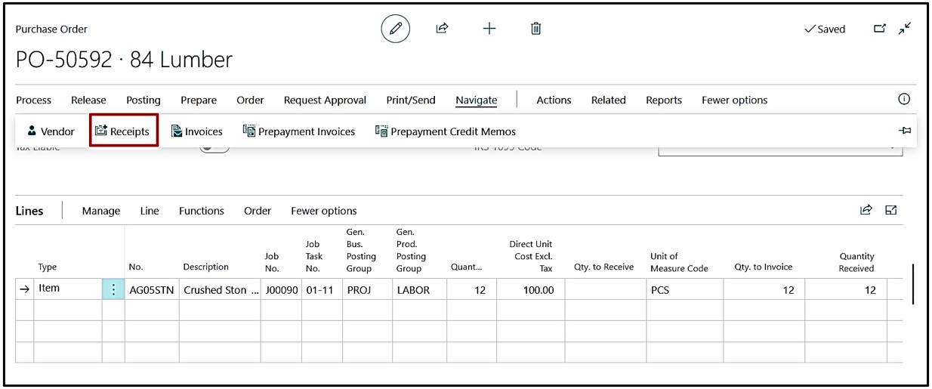
Task: Pin the action bar with pin icon
Action: tap(904, 131)
